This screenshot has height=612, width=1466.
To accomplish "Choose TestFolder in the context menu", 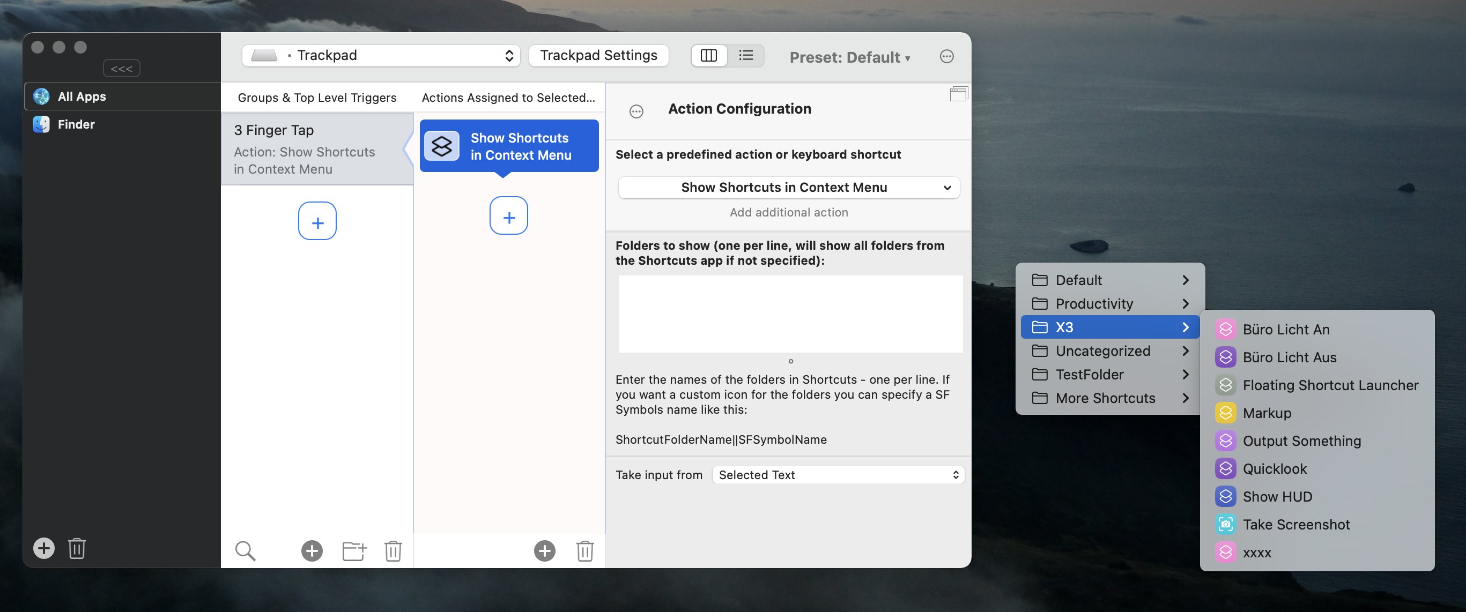I will 1110,374.
